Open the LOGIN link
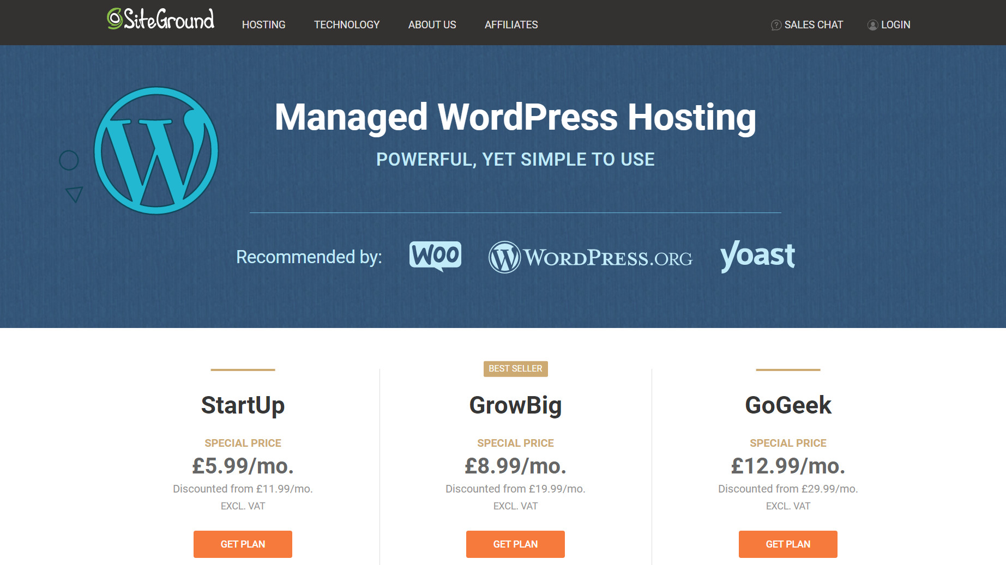Screen dimensions: 1006x565 tap(896, 25)
